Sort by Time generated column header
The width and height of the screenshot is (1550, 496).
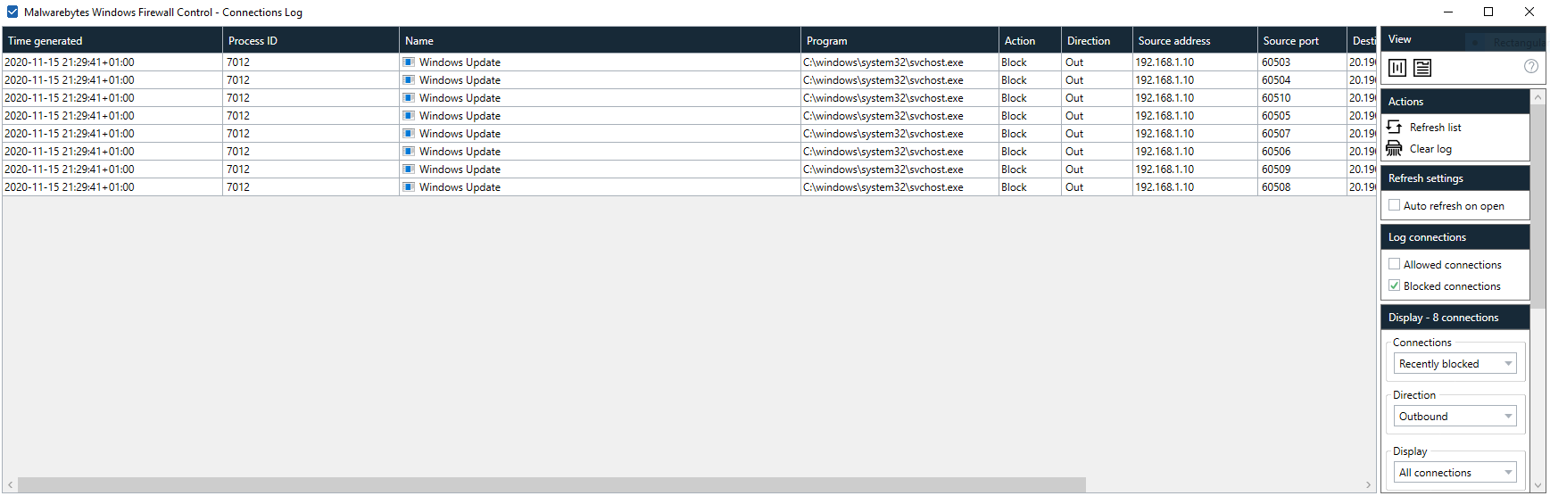112,41
